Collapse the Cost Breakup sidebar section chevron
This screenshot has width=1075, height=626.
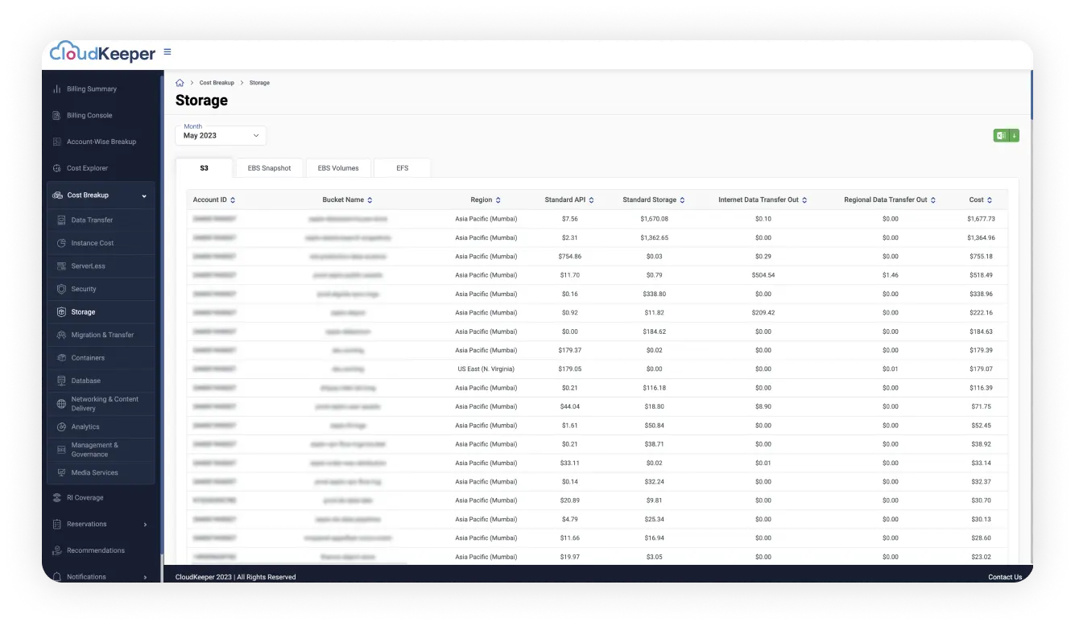(x=144, y=196)
